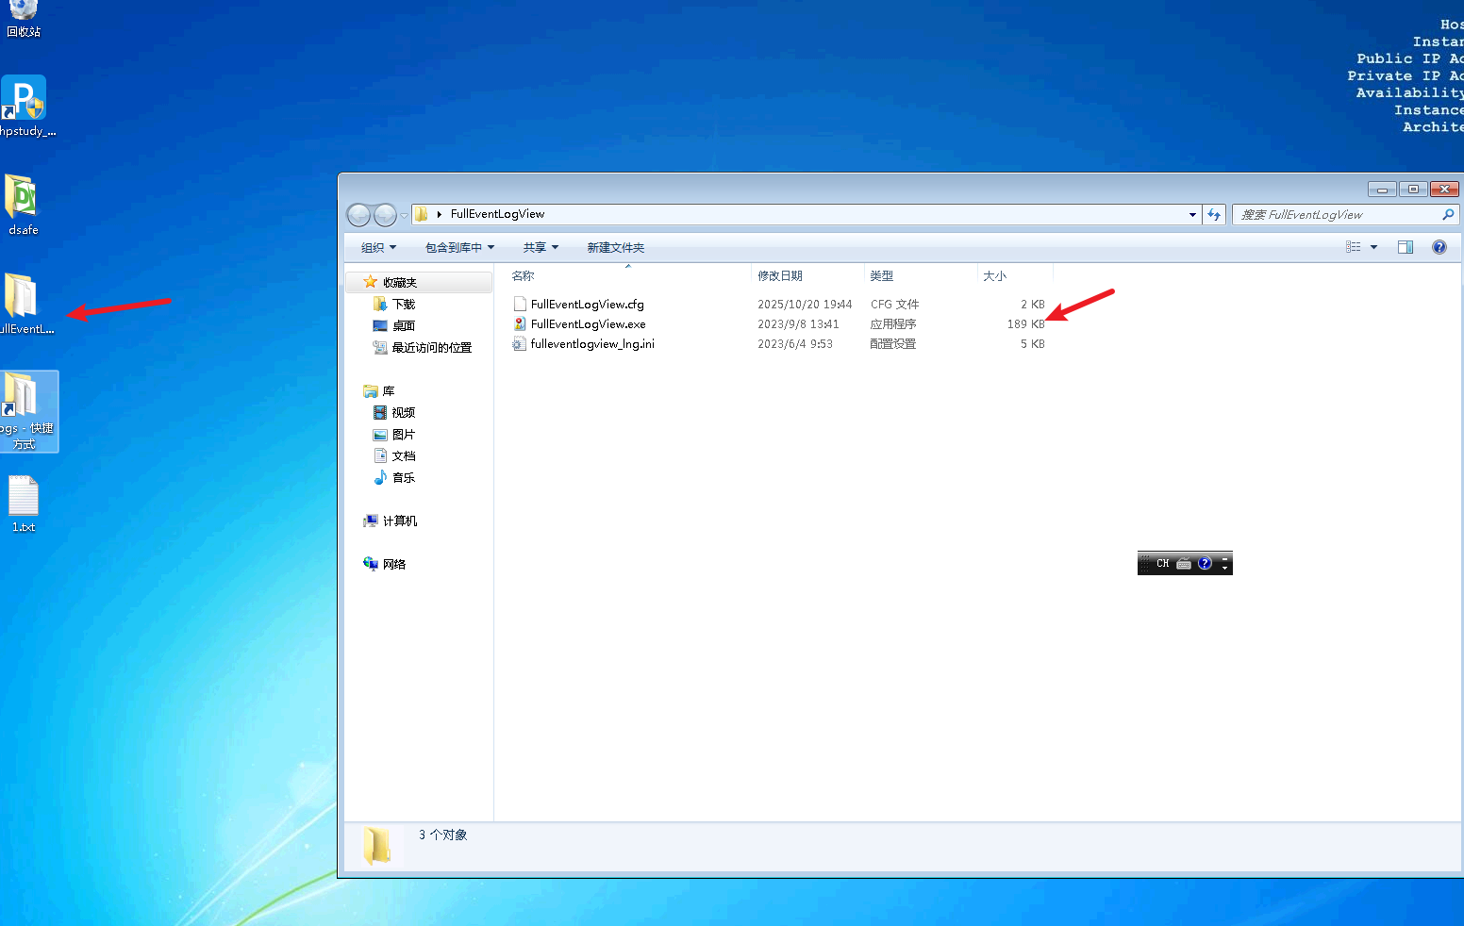The height and width of the screenshot is (926, 1464).
Task: Select the FullEventLogView desktop folder icon
Action: pos(24,304)
